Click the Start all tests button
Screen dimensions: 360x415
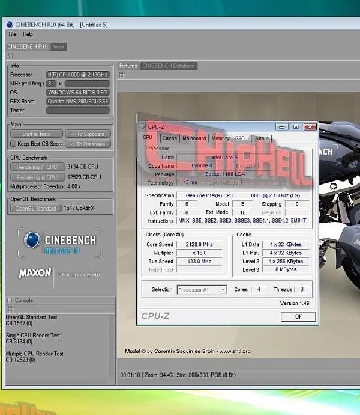[37, 134]
